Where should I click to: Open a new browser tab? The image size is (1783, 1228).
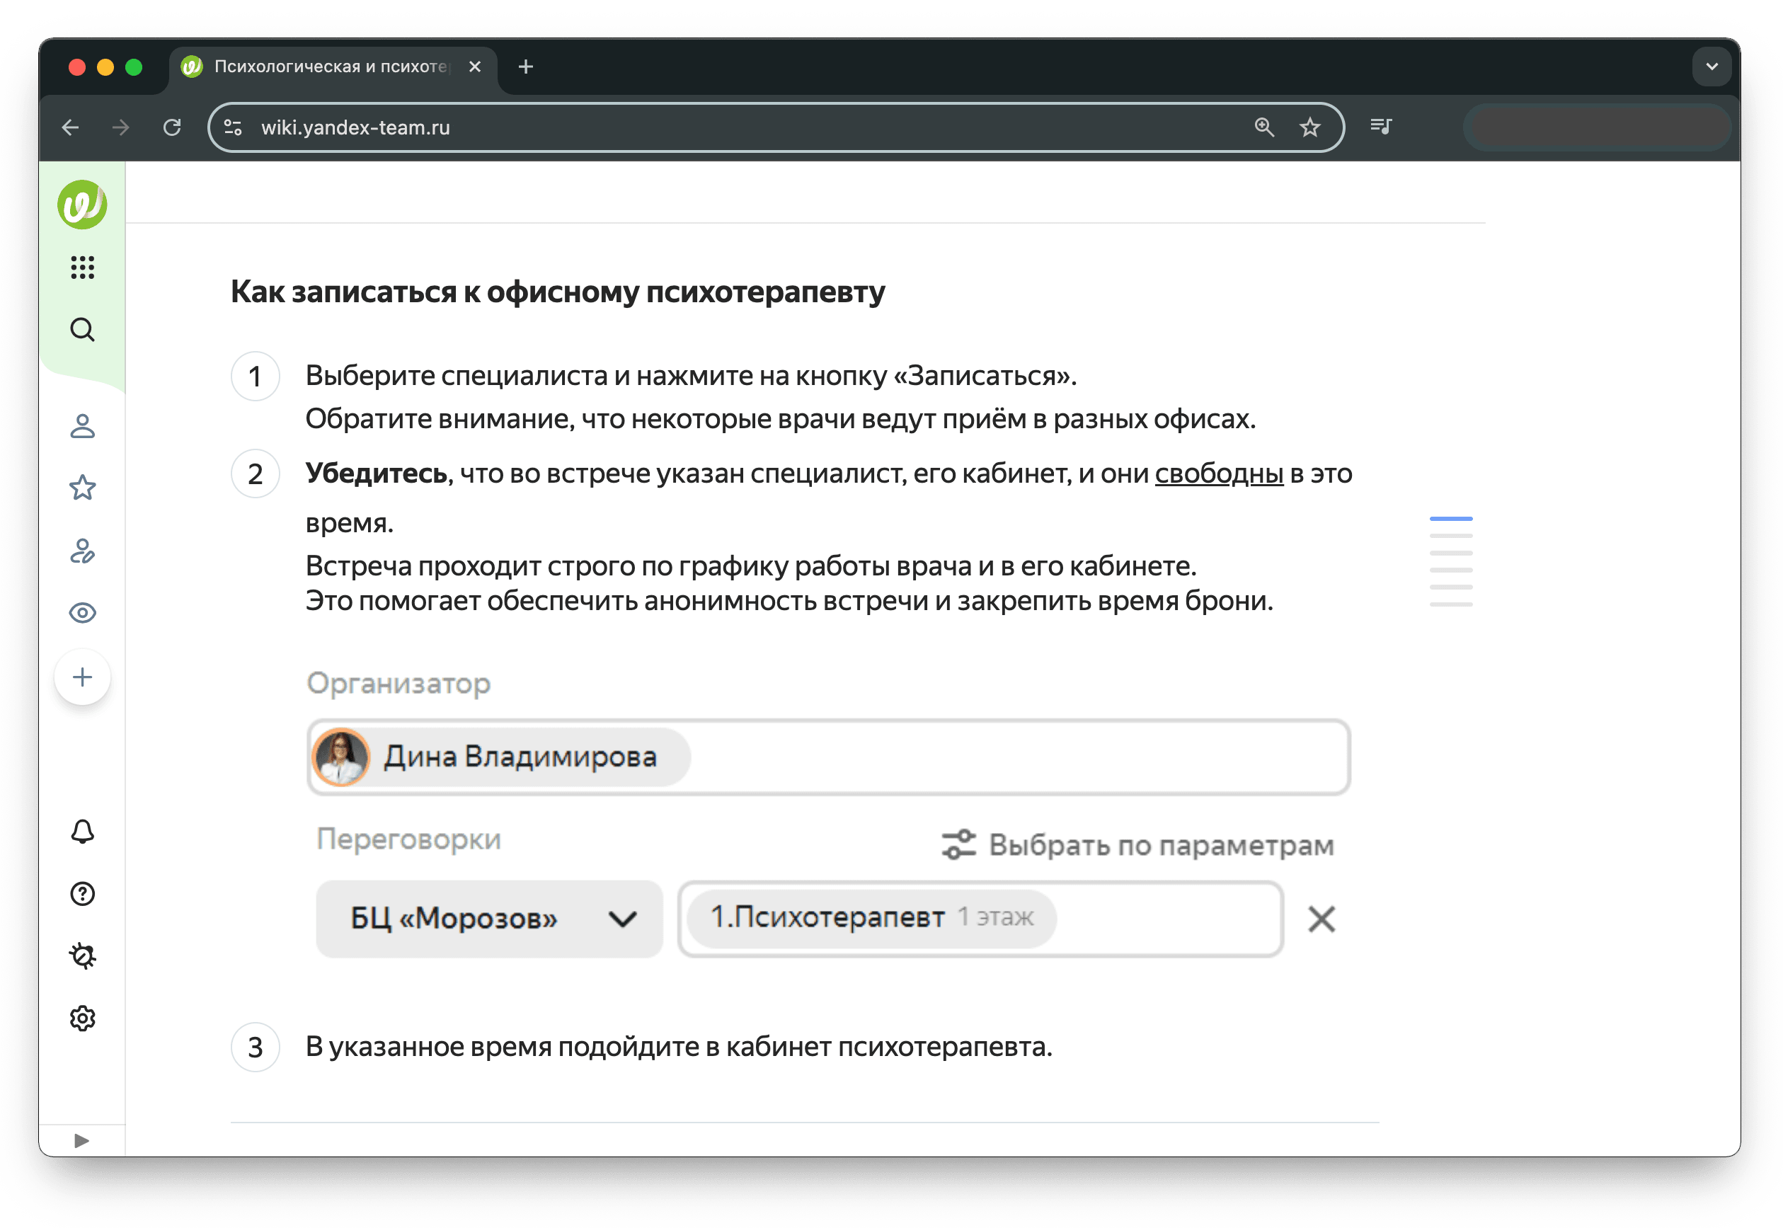coord(527,67)
